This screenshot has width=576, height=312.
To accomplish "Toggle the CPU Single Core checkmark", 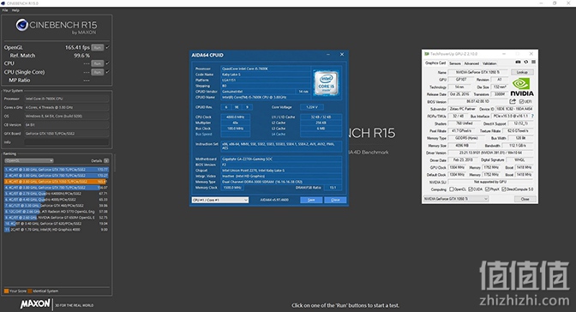I will pyautogui.click(x=108, y=72).
